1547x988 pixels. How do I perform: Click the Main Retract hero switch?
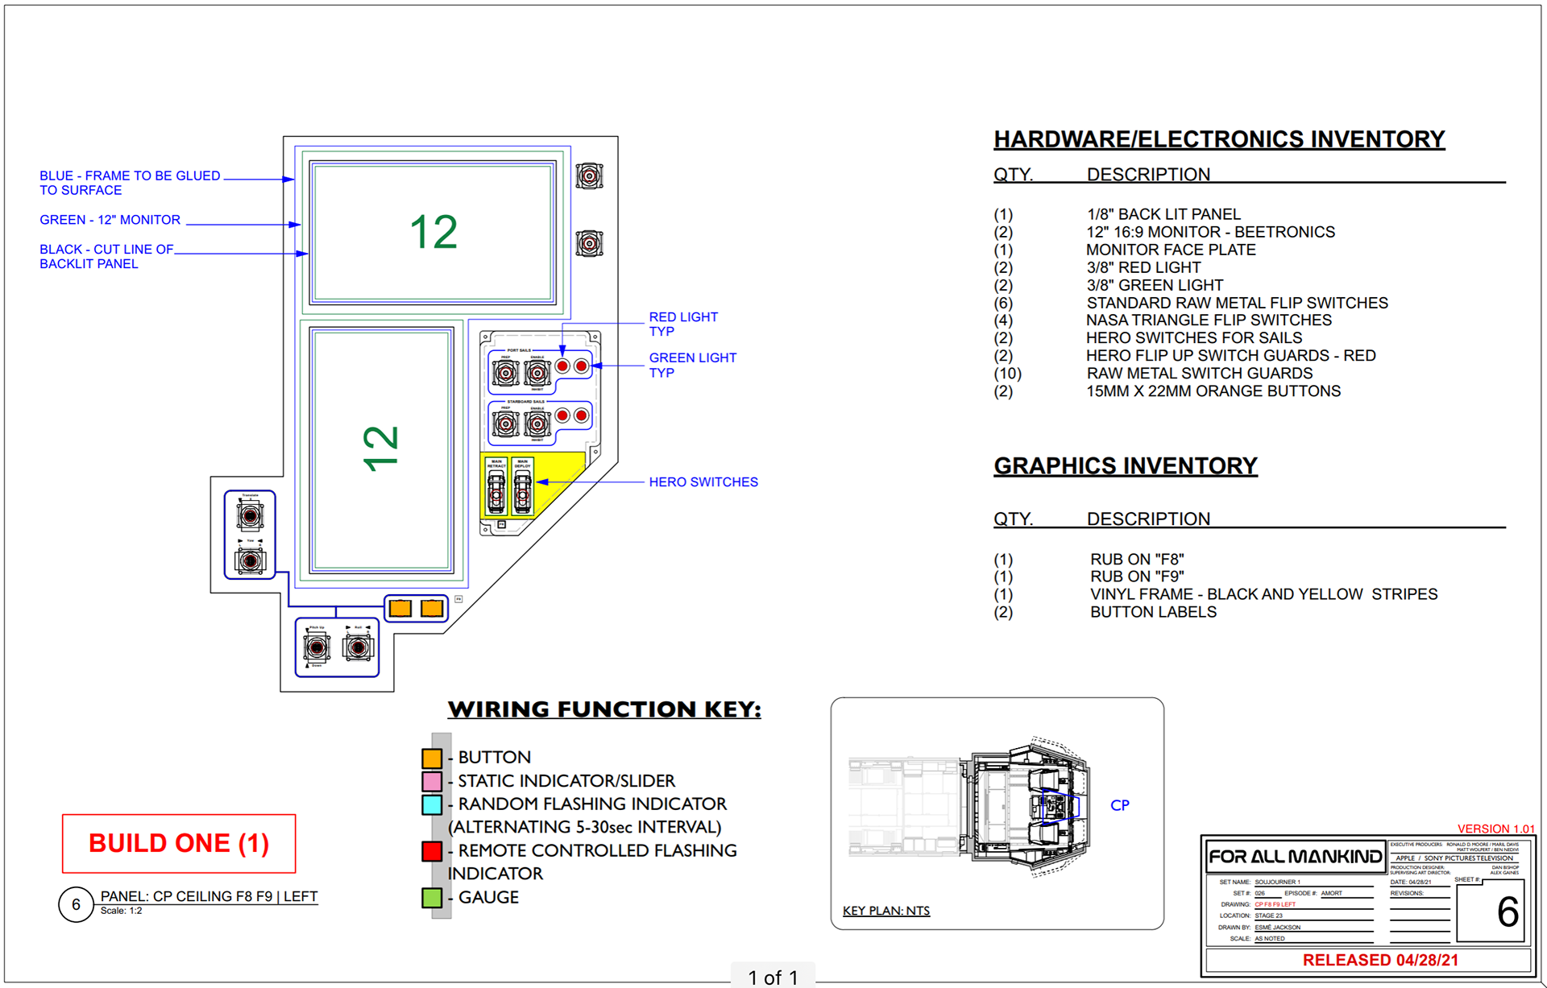tap(496, 488)
